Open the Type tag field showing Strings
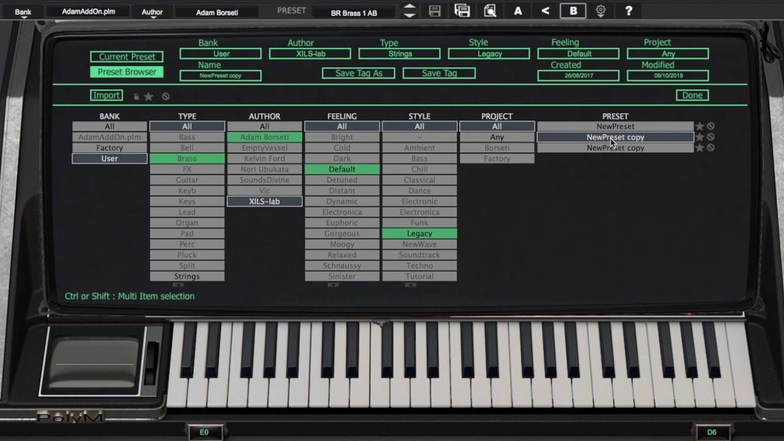Viewport: 784px width, 441px height. pos(399,54)
